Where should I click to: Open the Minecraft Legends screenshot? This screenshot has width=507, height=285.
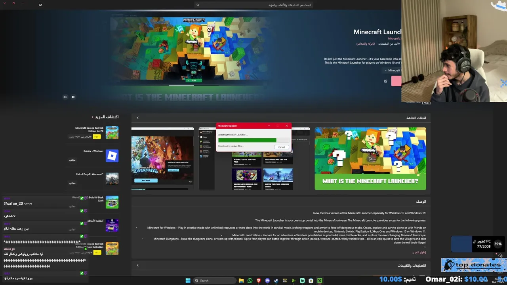click(x=162, y=158)
